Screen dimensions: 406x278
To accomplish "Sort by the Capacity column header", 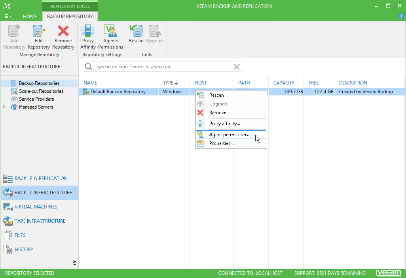I will [284, 83].
